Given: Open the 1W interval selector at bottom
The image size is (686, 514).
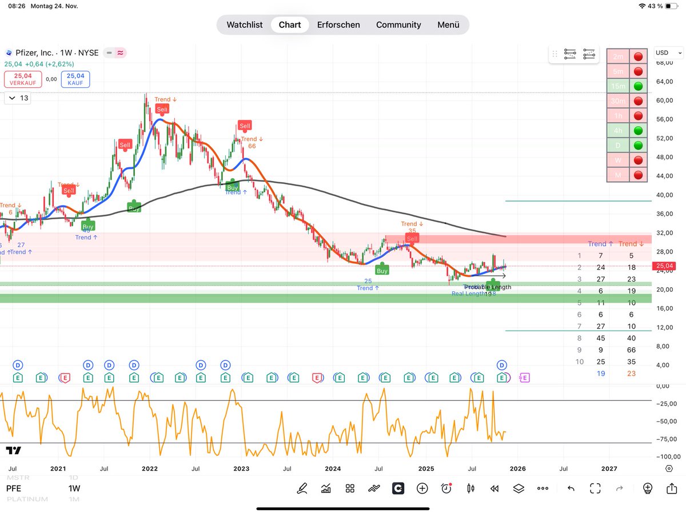Looking at the screenshot, I should click(x=74, y=488).
